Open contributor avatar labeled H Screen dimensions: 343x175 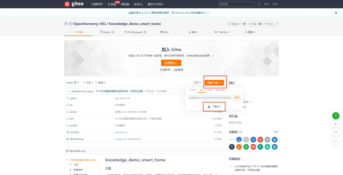[x=253, y=140]
